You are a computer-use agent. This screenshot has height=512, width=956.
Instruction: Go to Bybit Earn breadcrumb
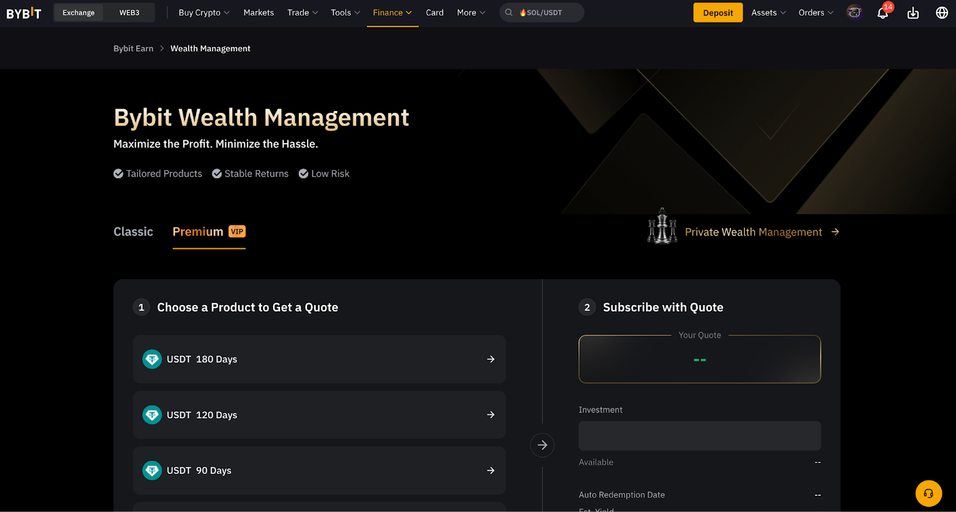tap(133, 48)
